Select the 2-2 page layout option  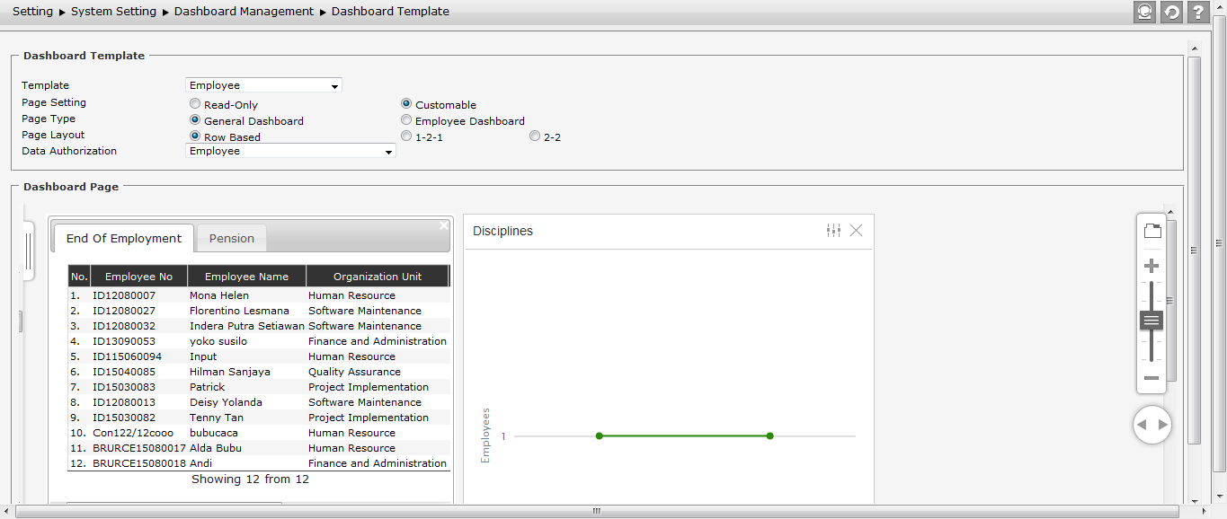click(x=535, y=136)
